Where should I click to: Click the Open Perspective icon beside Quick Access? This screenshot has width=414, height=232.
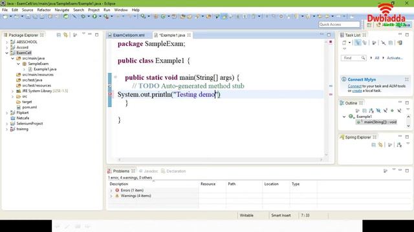[x=369, y=24]
